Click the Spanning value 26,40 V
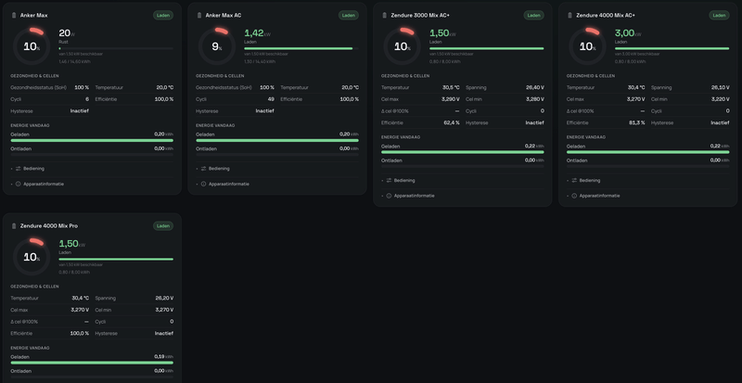Image resolution: width=742 pixels, height=383 pixels. (x=535, y=87)
